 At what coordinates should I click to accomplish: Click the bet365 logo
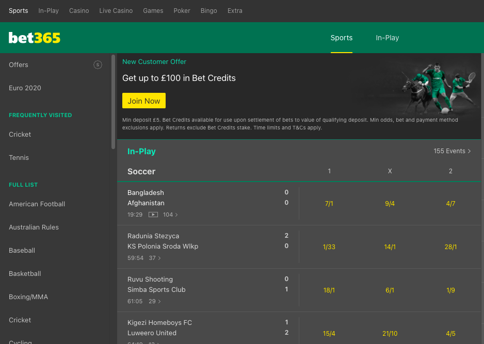coord(35,38)
